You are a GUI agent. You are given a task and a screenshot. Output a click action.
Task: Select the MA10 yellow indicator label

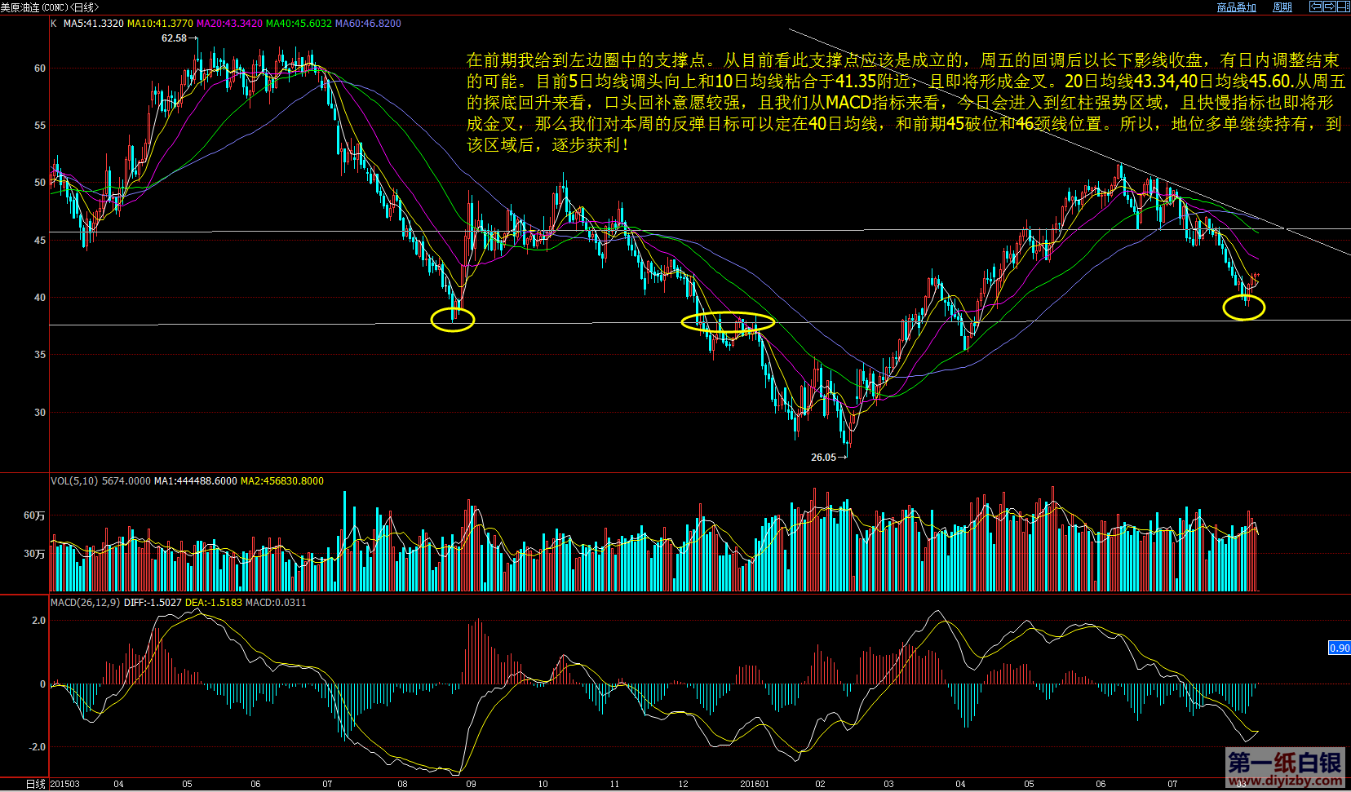click(160, 24)
